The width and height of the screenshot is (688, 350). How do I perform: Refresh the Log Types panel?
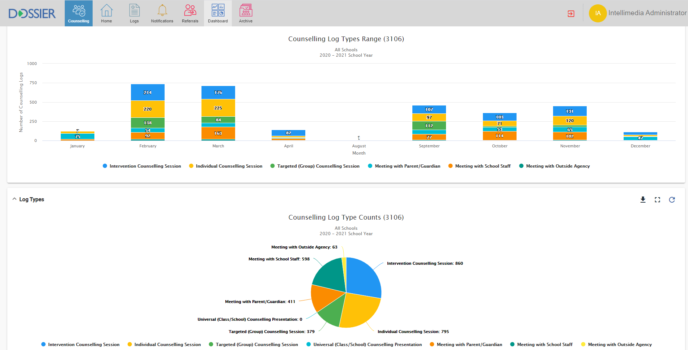(x=672, y=200)
